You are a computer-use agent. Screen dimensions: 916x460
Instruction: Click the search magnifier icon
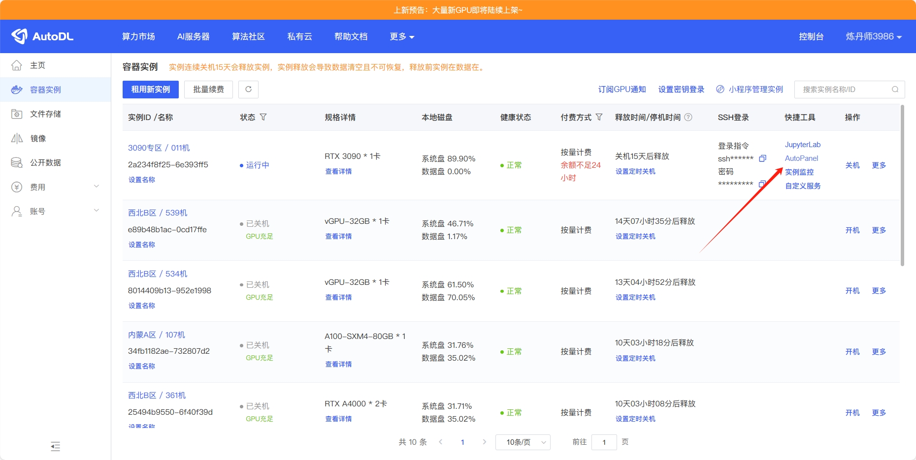895,89
